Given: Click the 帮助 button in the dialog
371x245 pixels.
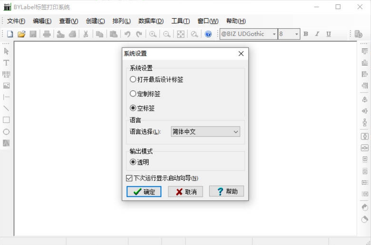Looking at the screenshot, I should click(x=227, y=191).
